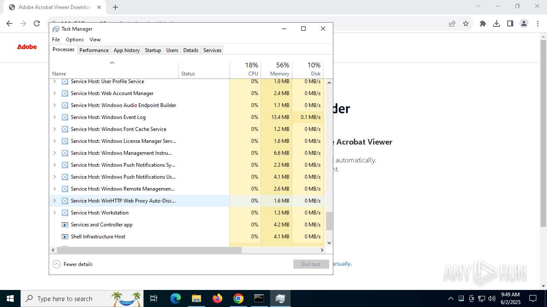Expand Service Host: Workstation
Viewport: 547px width, 307px height.
[54, 213]
